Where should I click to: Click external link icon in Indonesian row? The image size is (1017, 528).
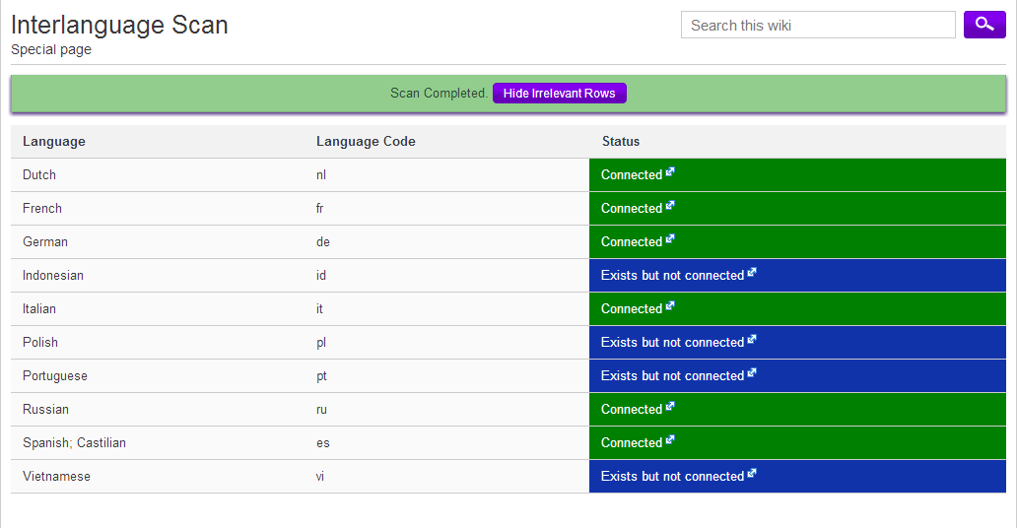point(752,273)
